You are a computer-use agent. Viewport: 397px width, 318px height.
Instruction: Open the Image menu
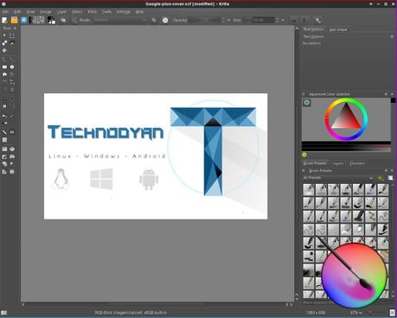(46, 12)
